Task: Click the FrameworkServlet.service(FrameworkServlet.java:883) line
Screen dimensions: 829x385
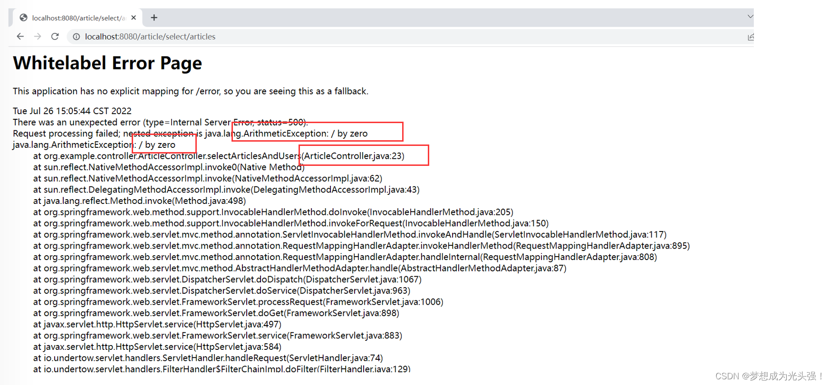Action: tap(218, 336)
